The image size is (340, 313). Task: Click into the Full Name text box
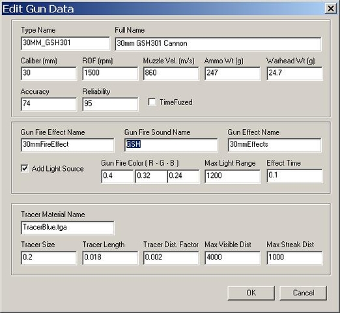218,44
